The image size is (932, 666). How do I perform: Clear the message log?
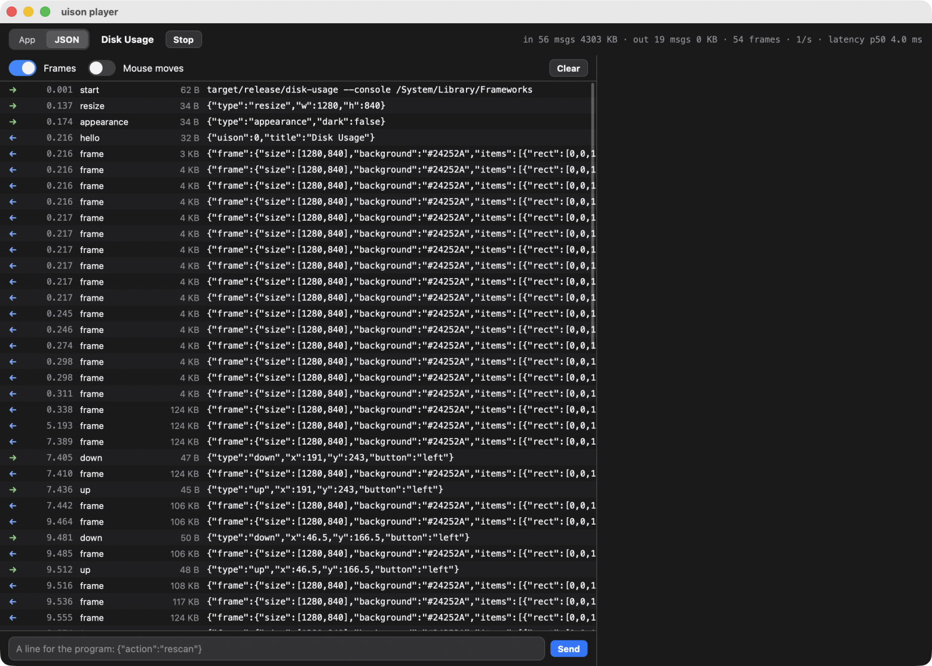568,68
